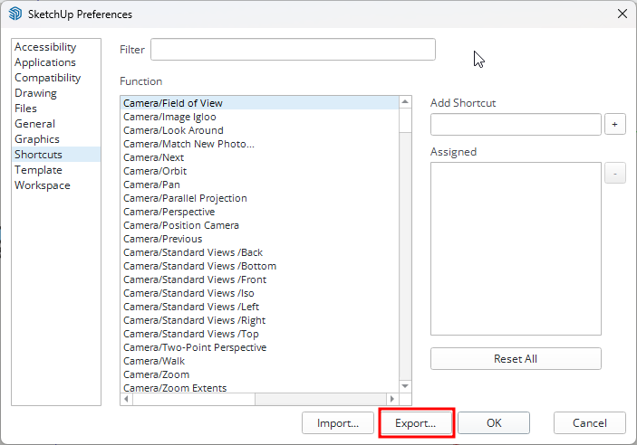This screenshot has width=637, height=445.
Task: Click the minus button to remove shortcut
Action: click(614, 174)
